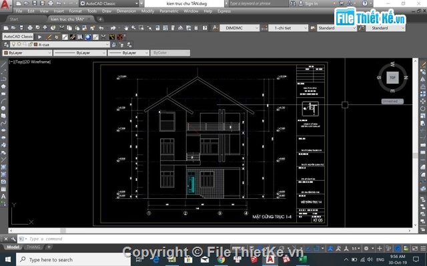The image size is (427, 266).
Task: Open Excel from the Windows taskbar
Action: tap(303, 260)
